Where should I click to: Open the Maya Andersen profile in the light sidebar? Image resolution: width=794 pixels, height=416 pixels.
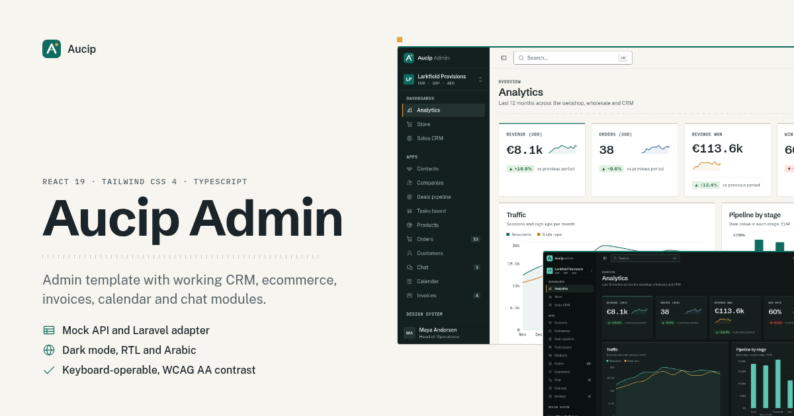(x=443, y=333)
